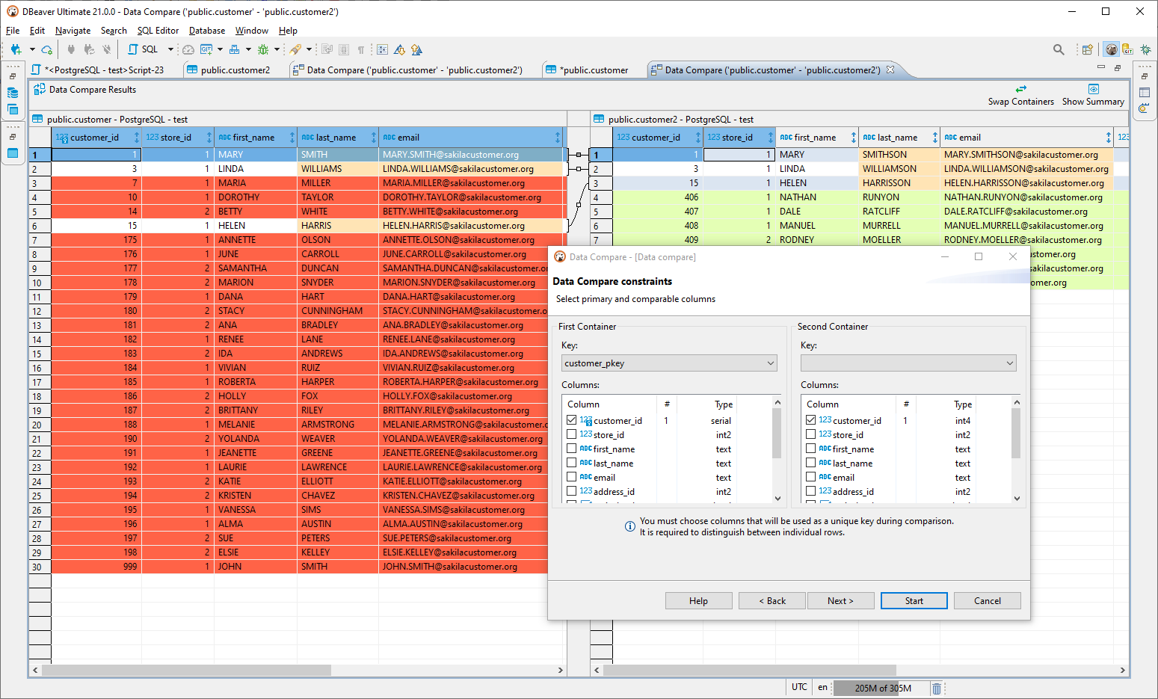Open the Second Container Key dropdown
Screen dimensions: 1158x699
point(908,363)
